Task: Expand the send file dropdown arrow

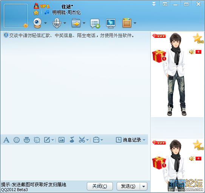Action: 84,23
